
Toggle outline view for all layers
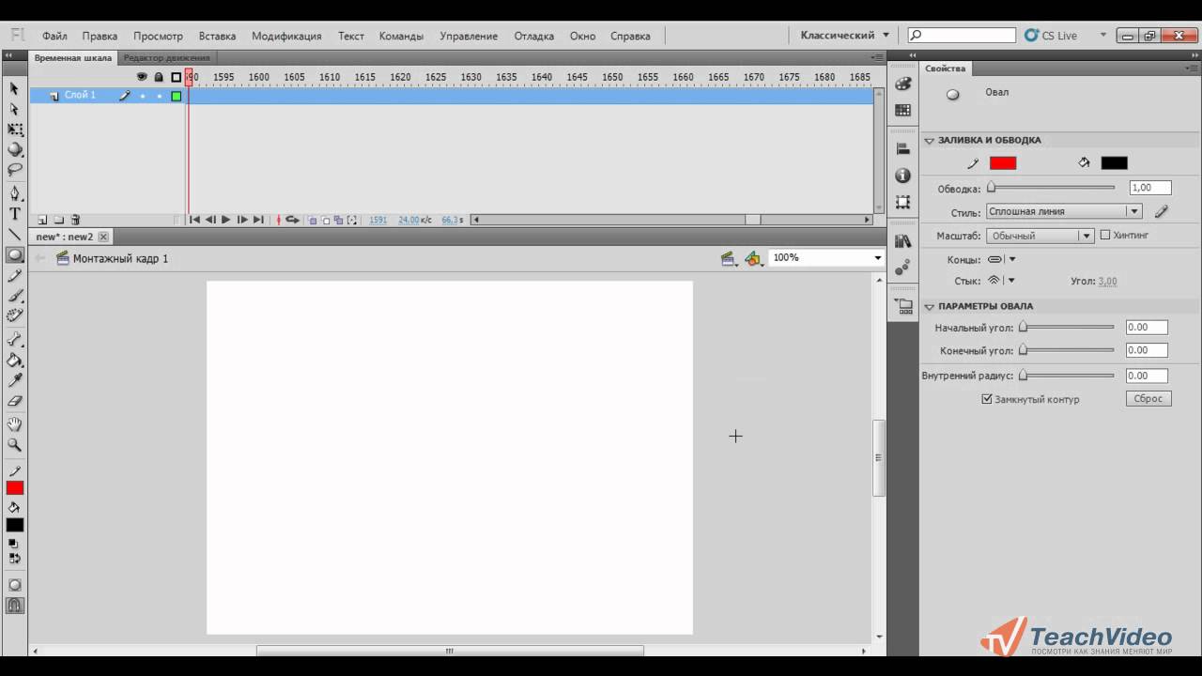pyautogui.click(x=176, y=77)
